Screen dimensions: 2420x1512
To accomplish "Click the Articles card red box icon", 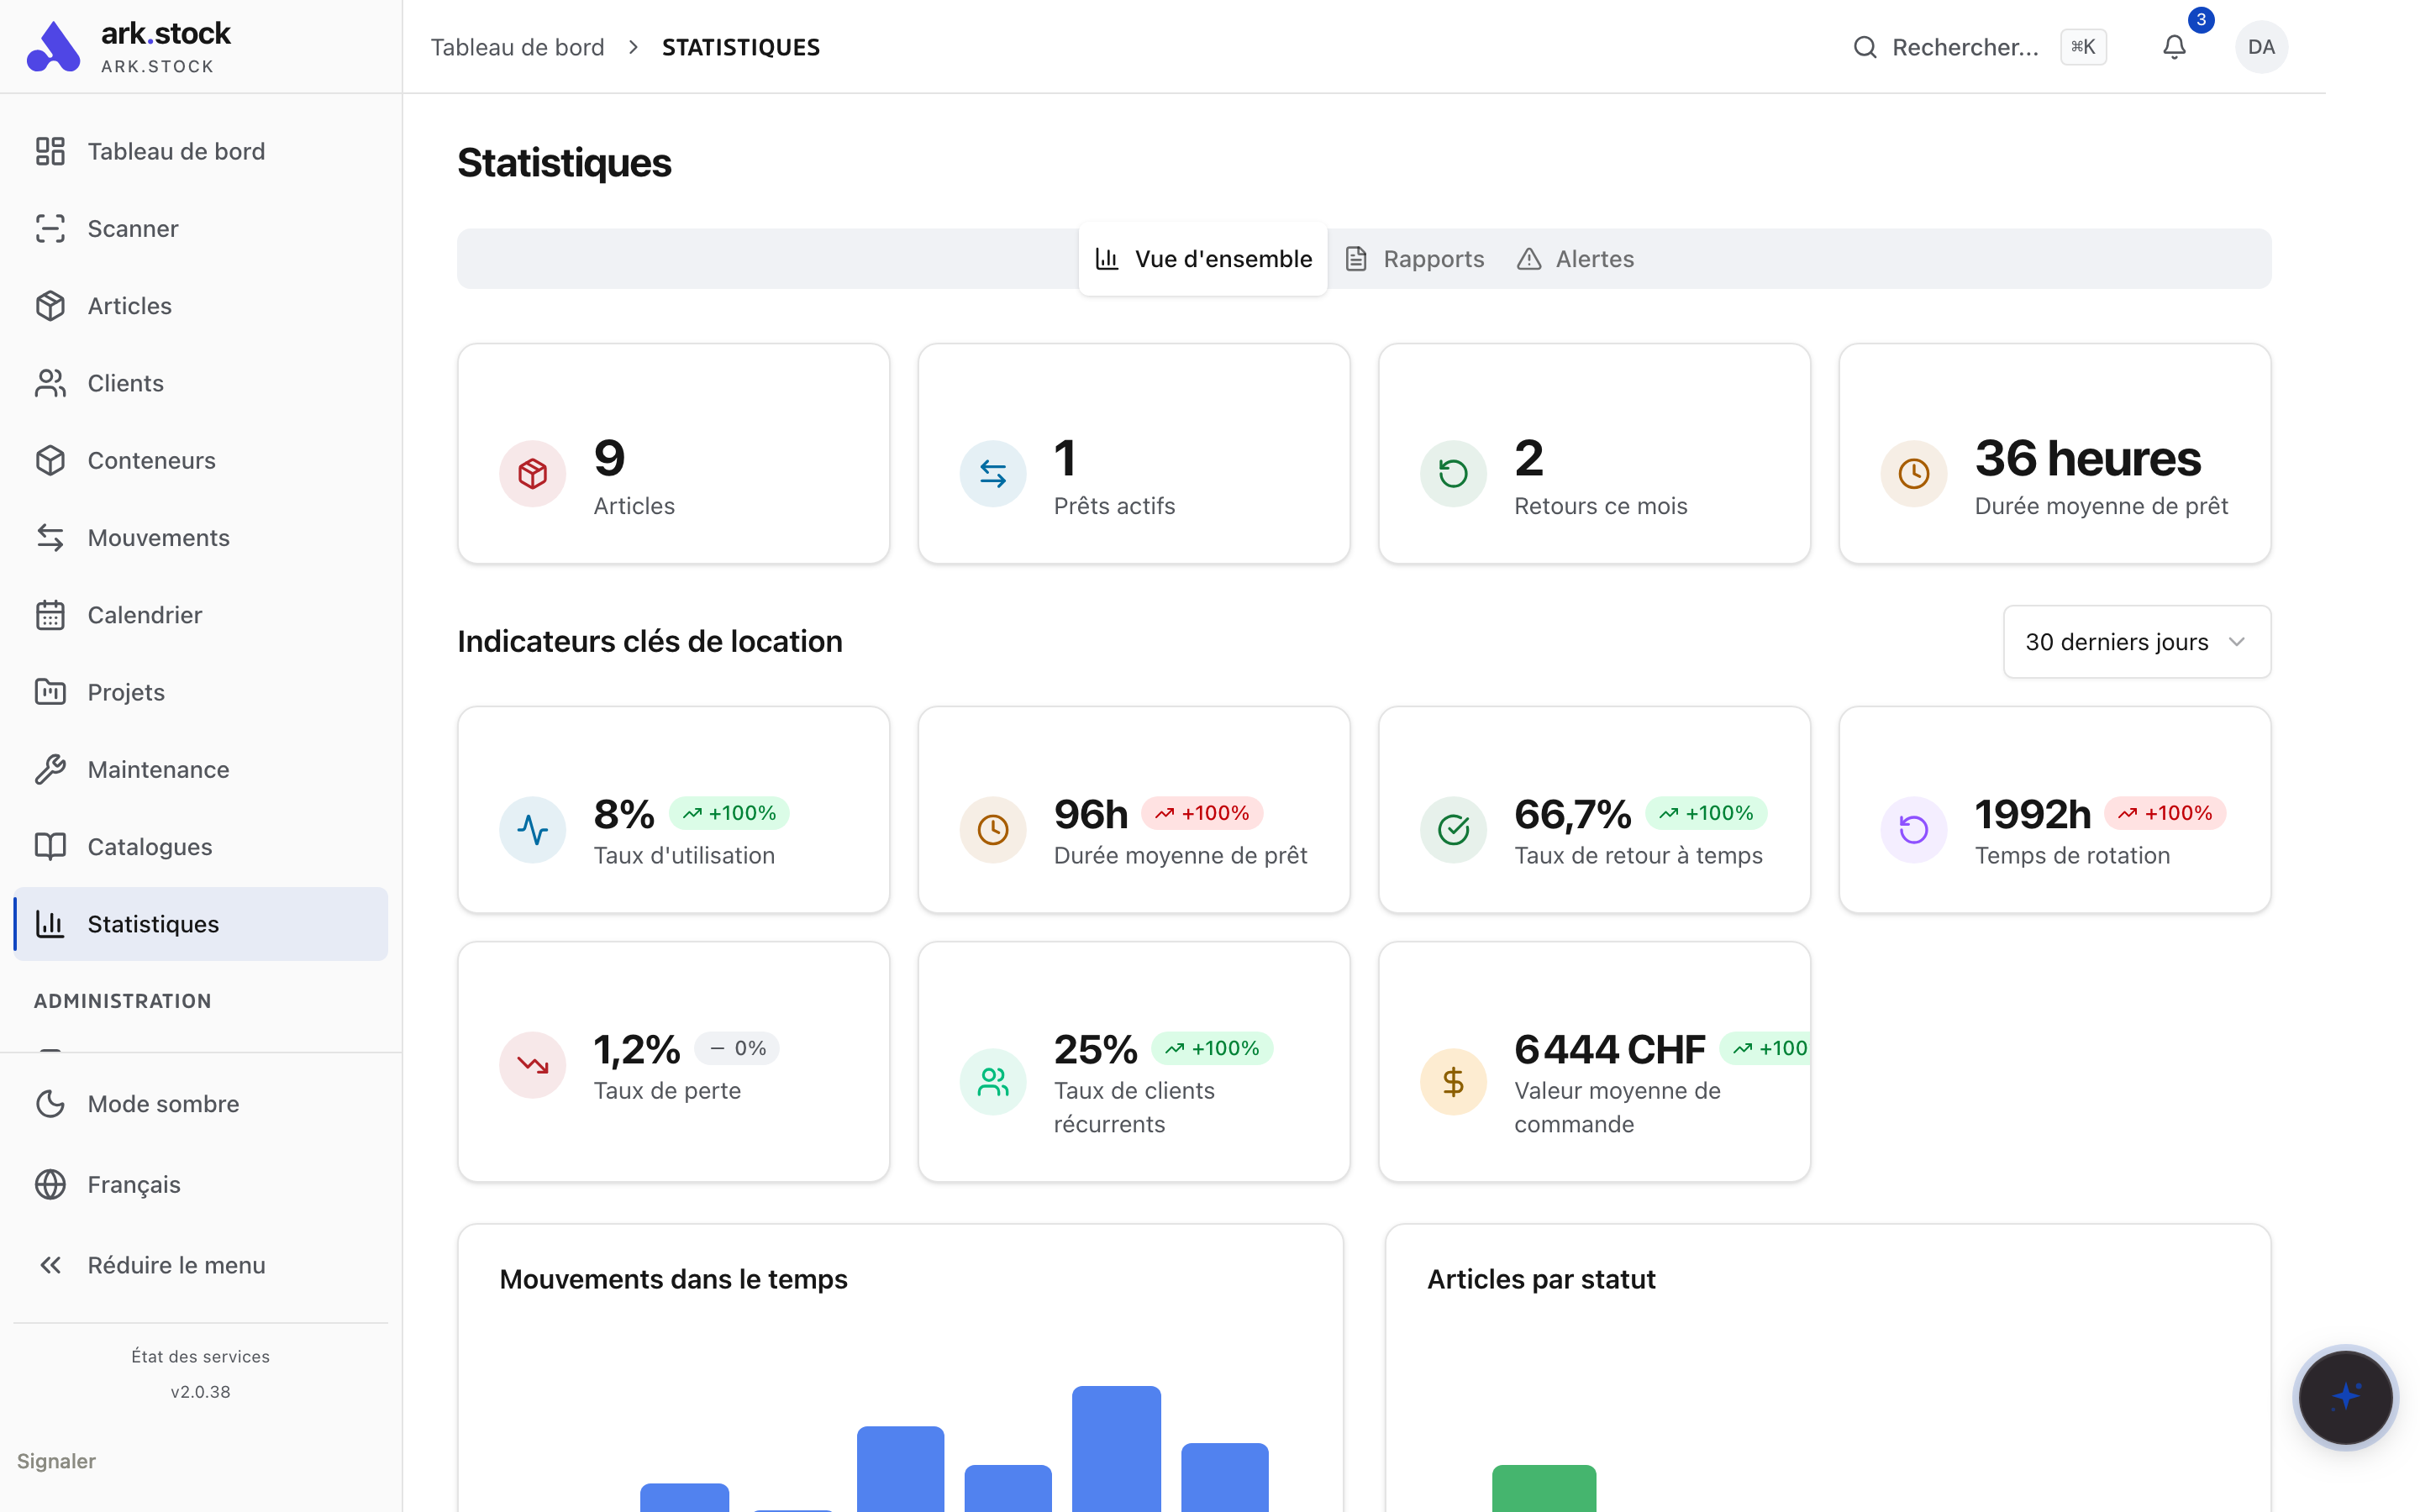I will click(532, 473).
